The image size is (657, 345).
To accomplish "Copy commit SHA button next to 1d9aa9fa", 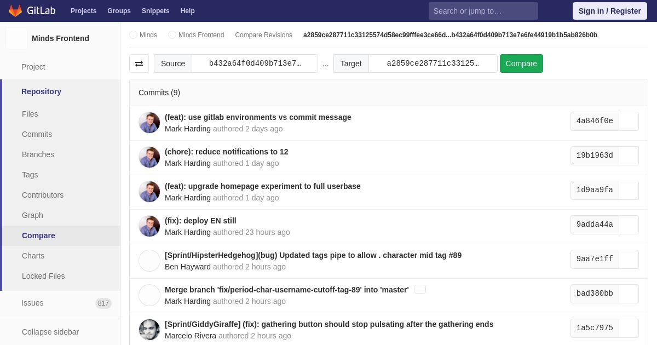I will (629, 191).
